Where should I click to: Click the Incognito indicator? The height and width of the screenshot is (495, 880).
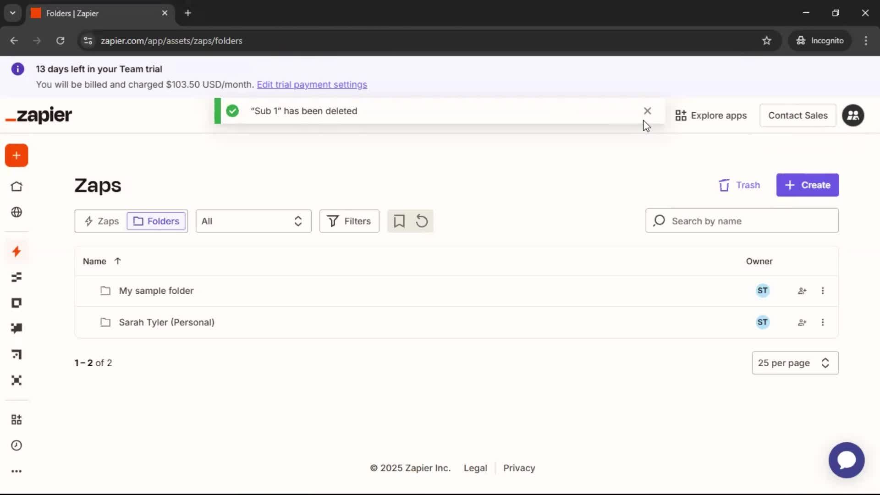pos(820,41)
